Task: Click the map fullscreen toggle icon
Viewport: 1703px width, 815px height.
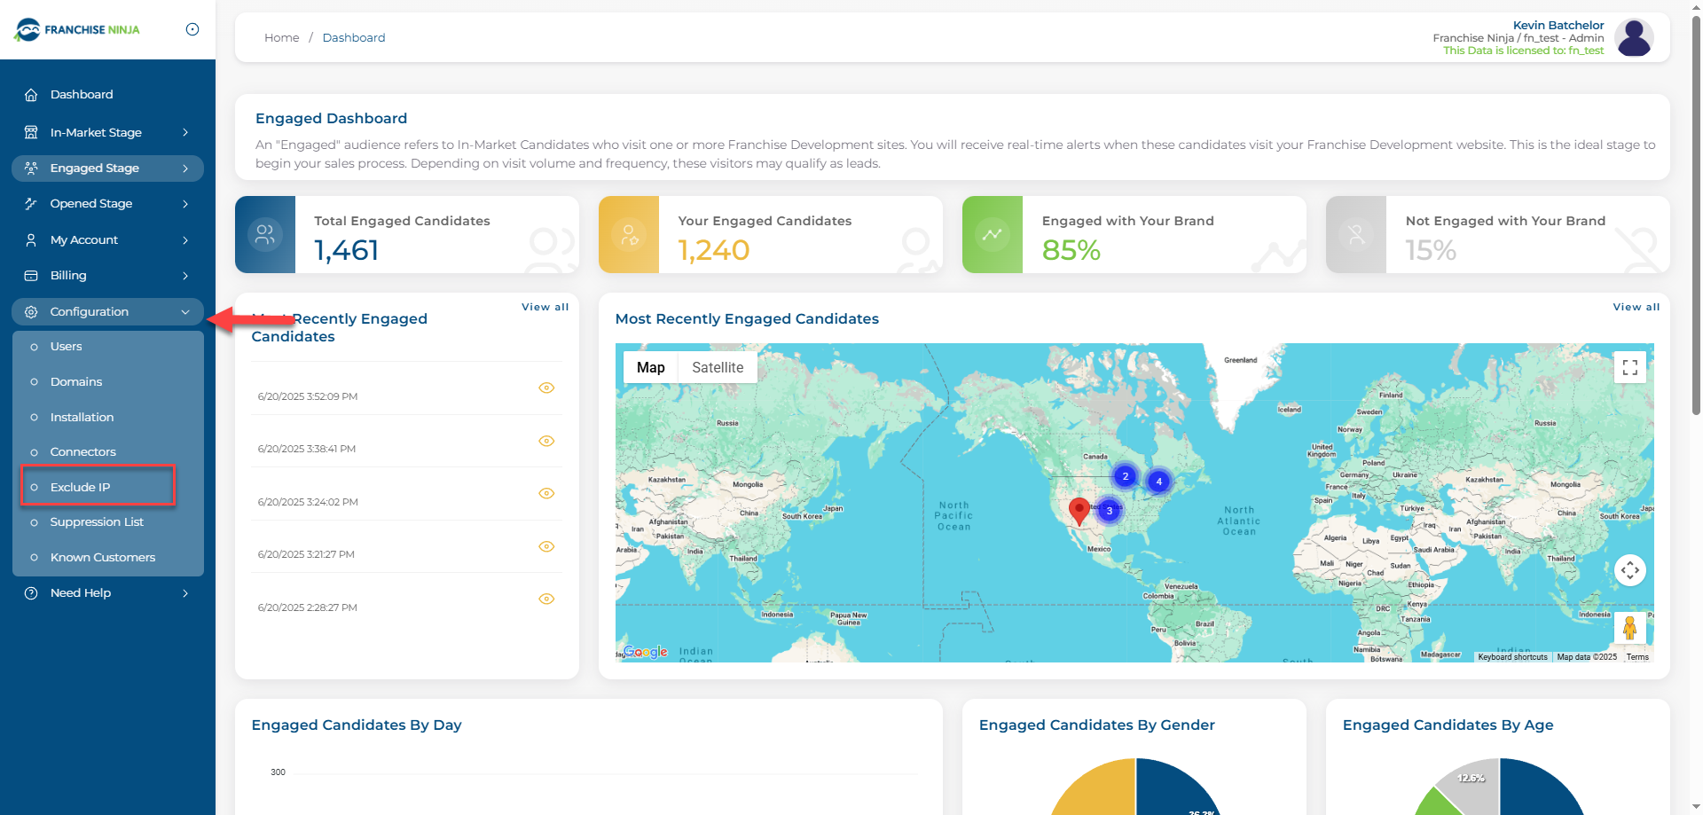Action: click(x=1629, y=367)
